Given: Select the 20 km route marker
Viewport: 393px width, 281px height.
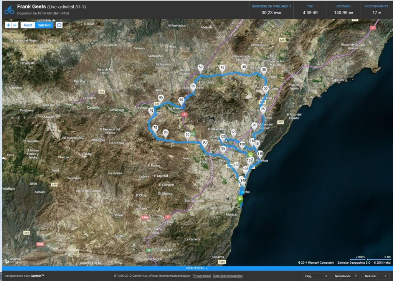Looking at the screenshot, I should point(254,126).
